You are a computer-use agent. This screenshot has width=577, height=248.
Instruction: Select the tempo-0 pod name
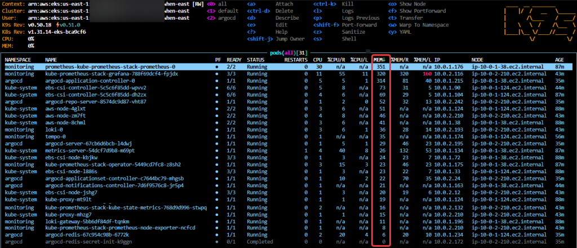pyautogui.click(x=55, y=137)
